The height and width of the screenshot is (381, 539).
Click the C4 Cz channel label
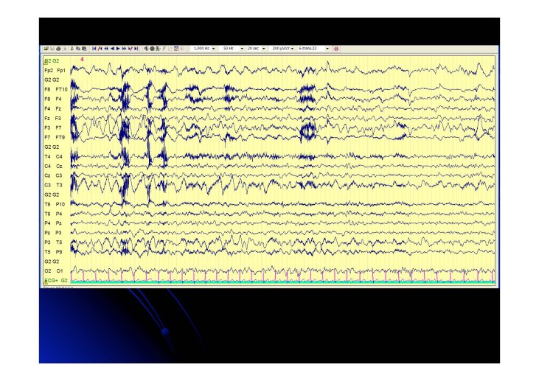click(x=53, y=167)
